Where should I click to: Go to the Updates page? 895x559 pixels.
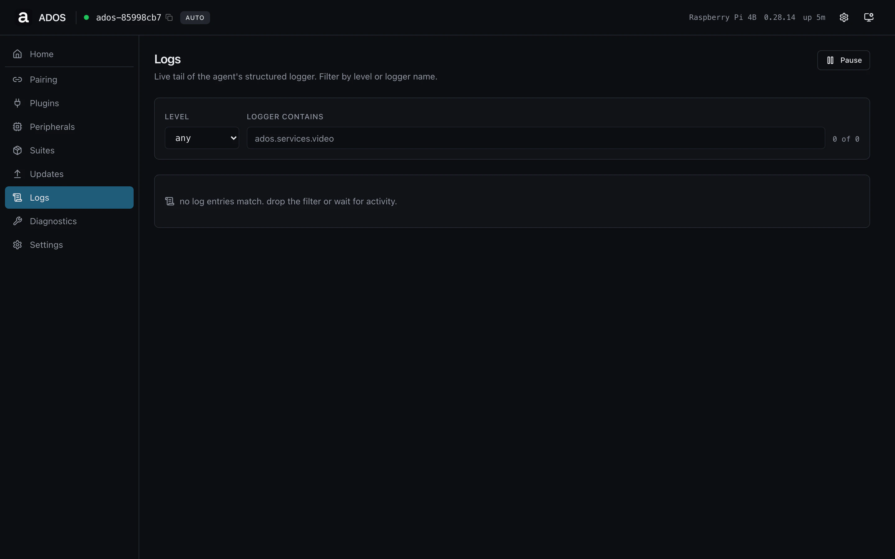tap(69, 174)
